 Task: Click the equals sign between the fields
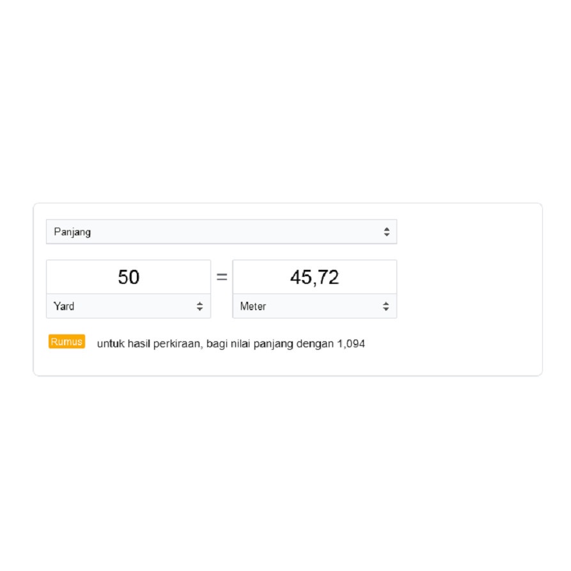pos(222,278)
